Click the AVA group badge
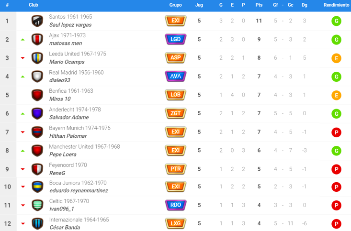Viewport: 351px width, 231px height. 175,77
